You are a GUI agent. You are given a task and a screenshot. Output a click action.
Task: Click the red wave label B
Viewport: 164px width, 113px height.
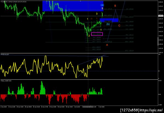pyautogui.click(x=115, y=6)
